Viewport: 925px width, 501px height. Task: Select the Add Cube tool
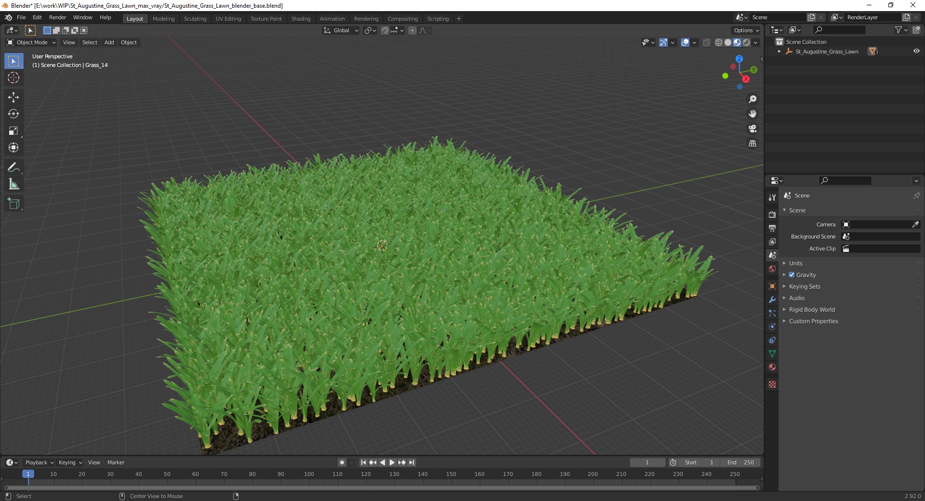tap(13, 204)
